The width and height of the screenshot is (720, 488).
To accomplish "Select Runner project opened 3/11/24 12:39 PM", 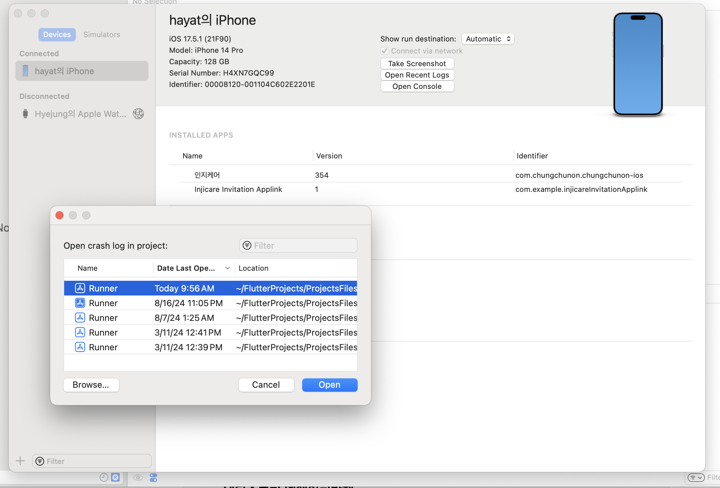I will click(211, 347).
